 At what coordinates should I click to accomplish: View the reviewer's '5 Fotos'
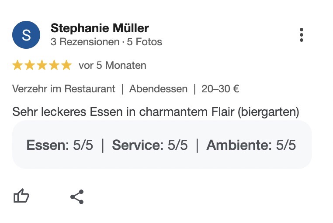click(x=144, y=42)
